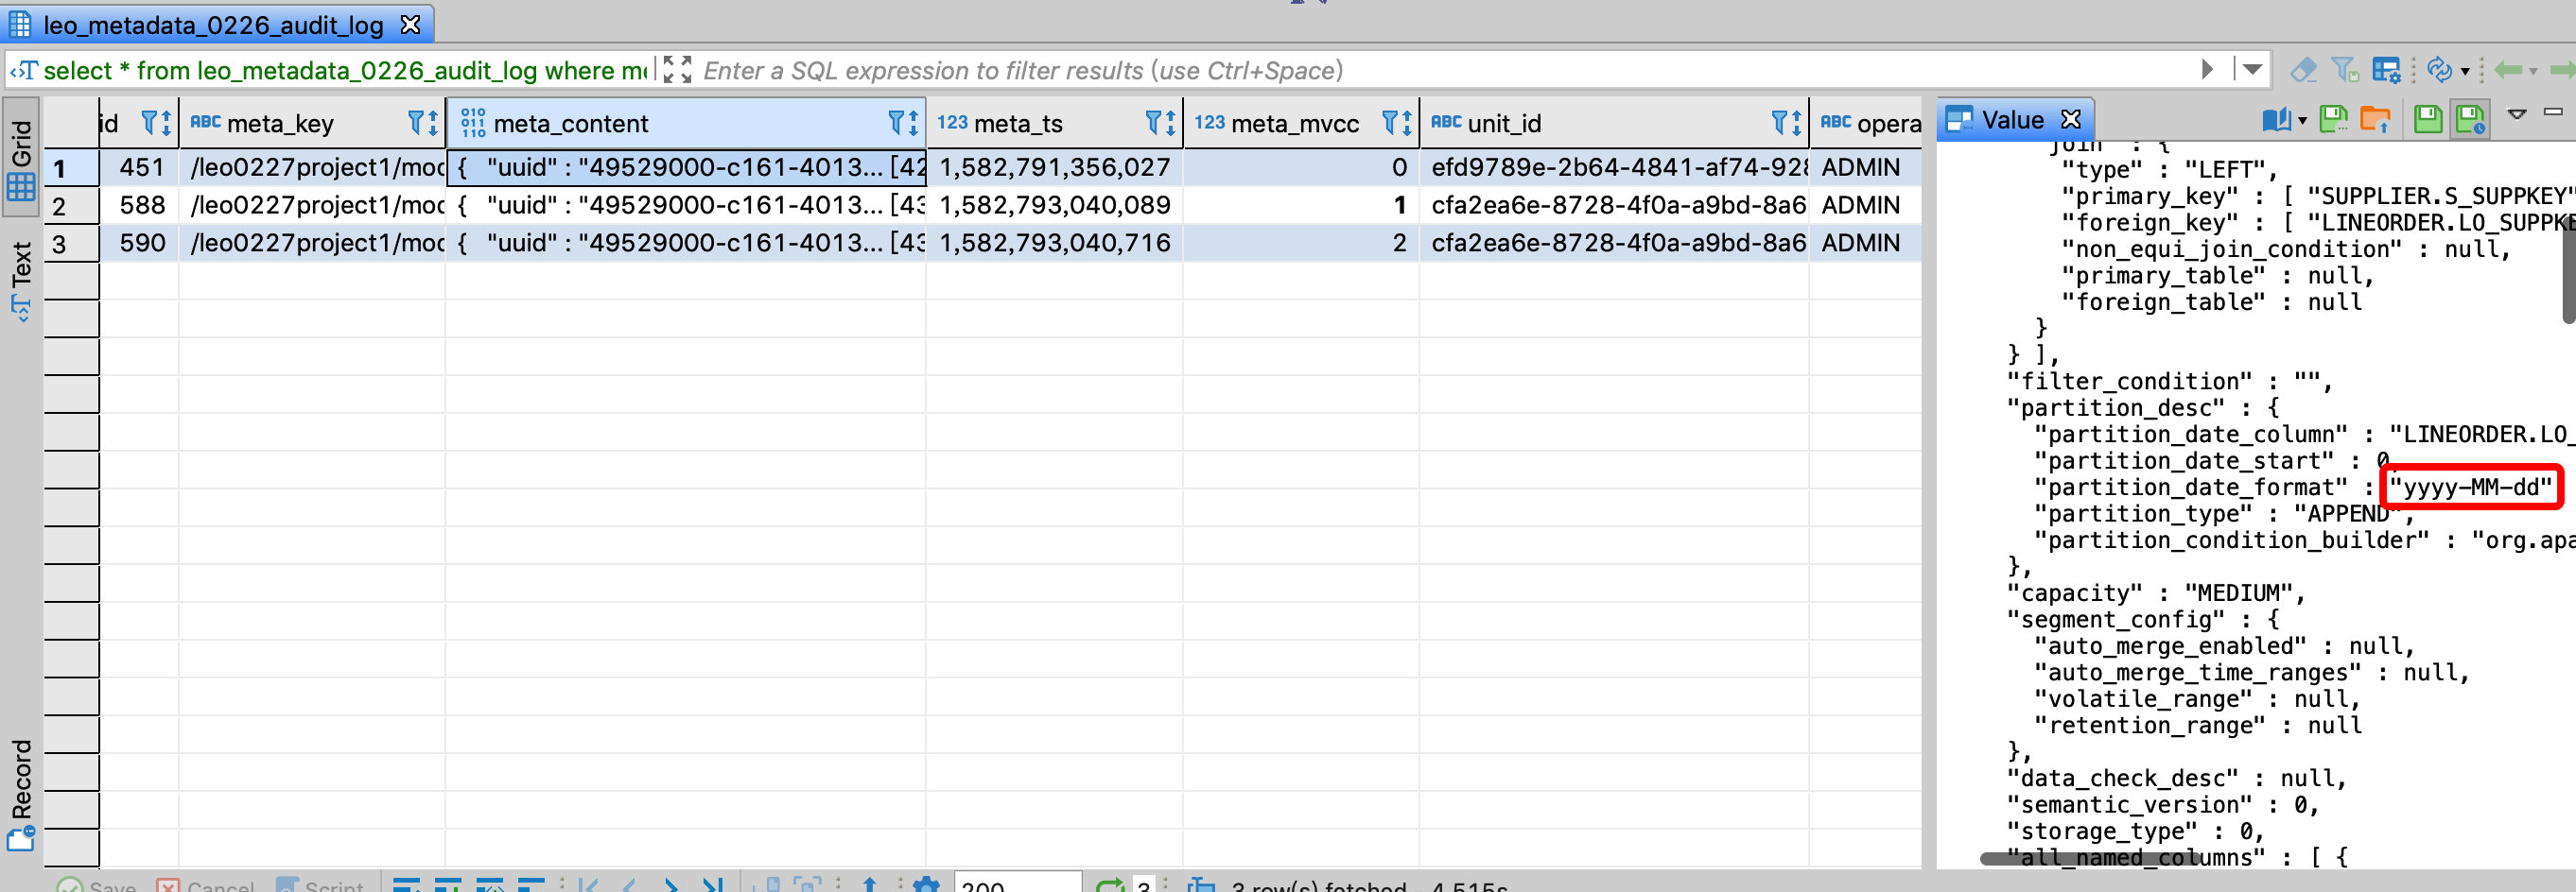Image resolution: width=2576 pixels, height=892 pixels.
Task: Open the Value panel view menu
Action: coord(2517,114)
